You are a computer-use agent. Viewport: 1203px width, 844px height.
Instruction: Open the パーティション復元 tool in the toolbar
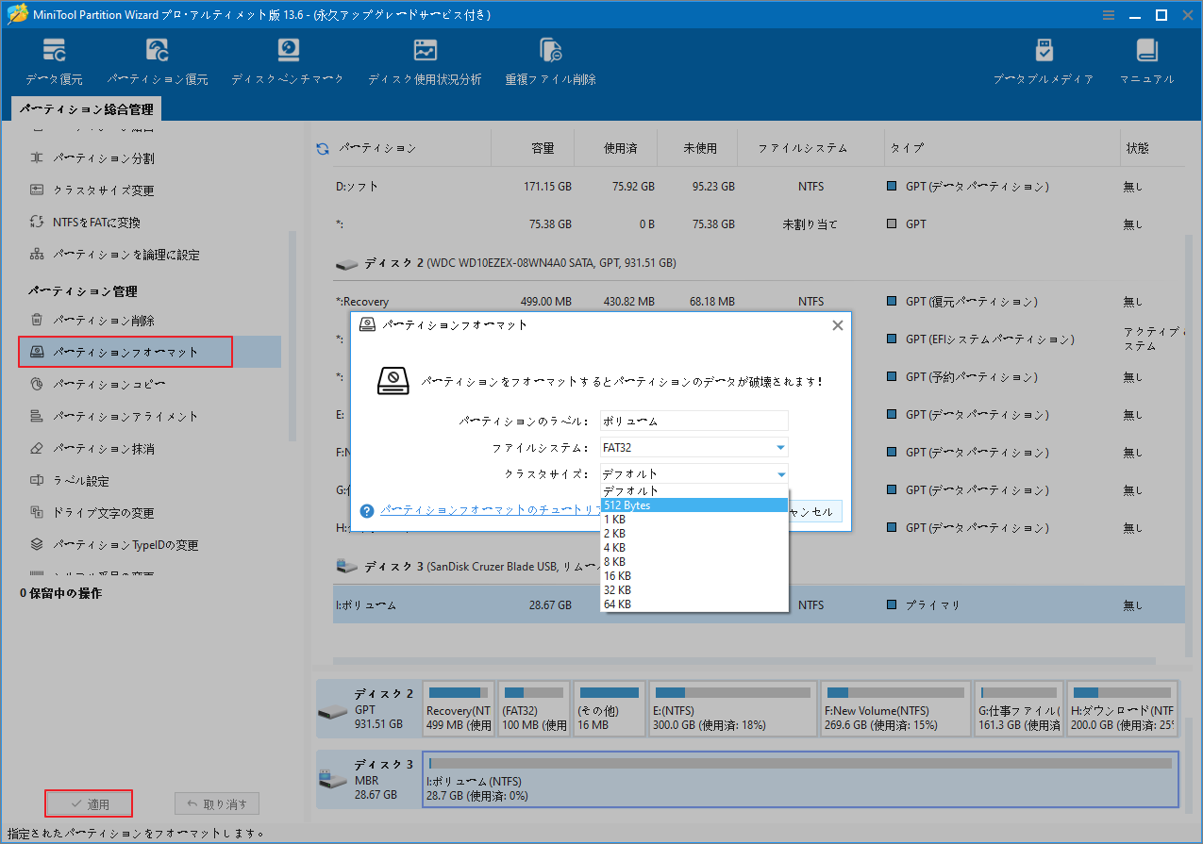(x=158, y=62)
